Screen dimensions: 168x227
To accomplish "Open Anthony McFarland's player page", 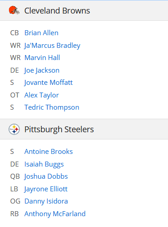I will click(55, 214).
